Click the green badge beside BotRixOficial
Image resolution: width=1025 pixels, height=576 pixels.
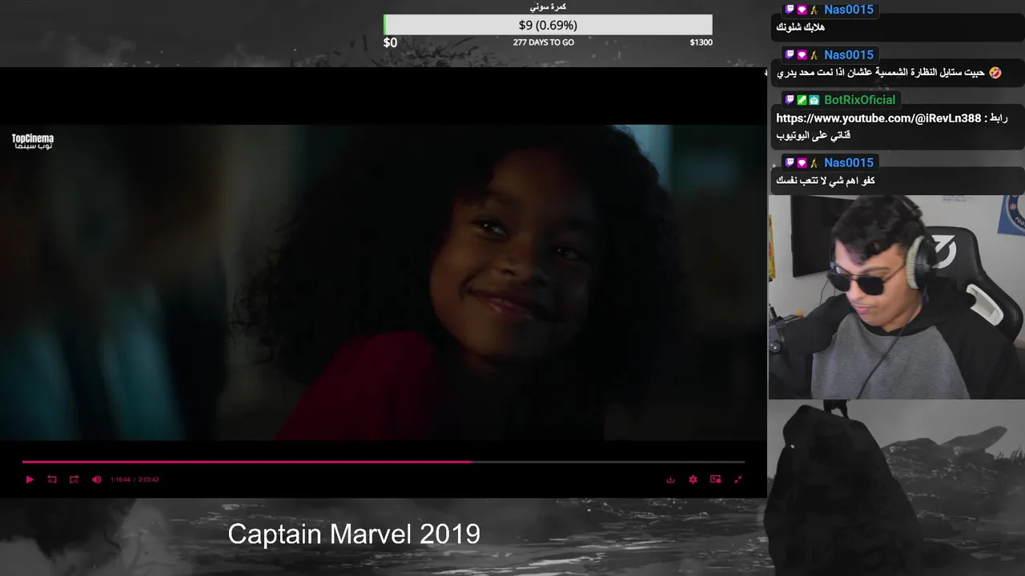pyautogui.click(x=802, y=100)
